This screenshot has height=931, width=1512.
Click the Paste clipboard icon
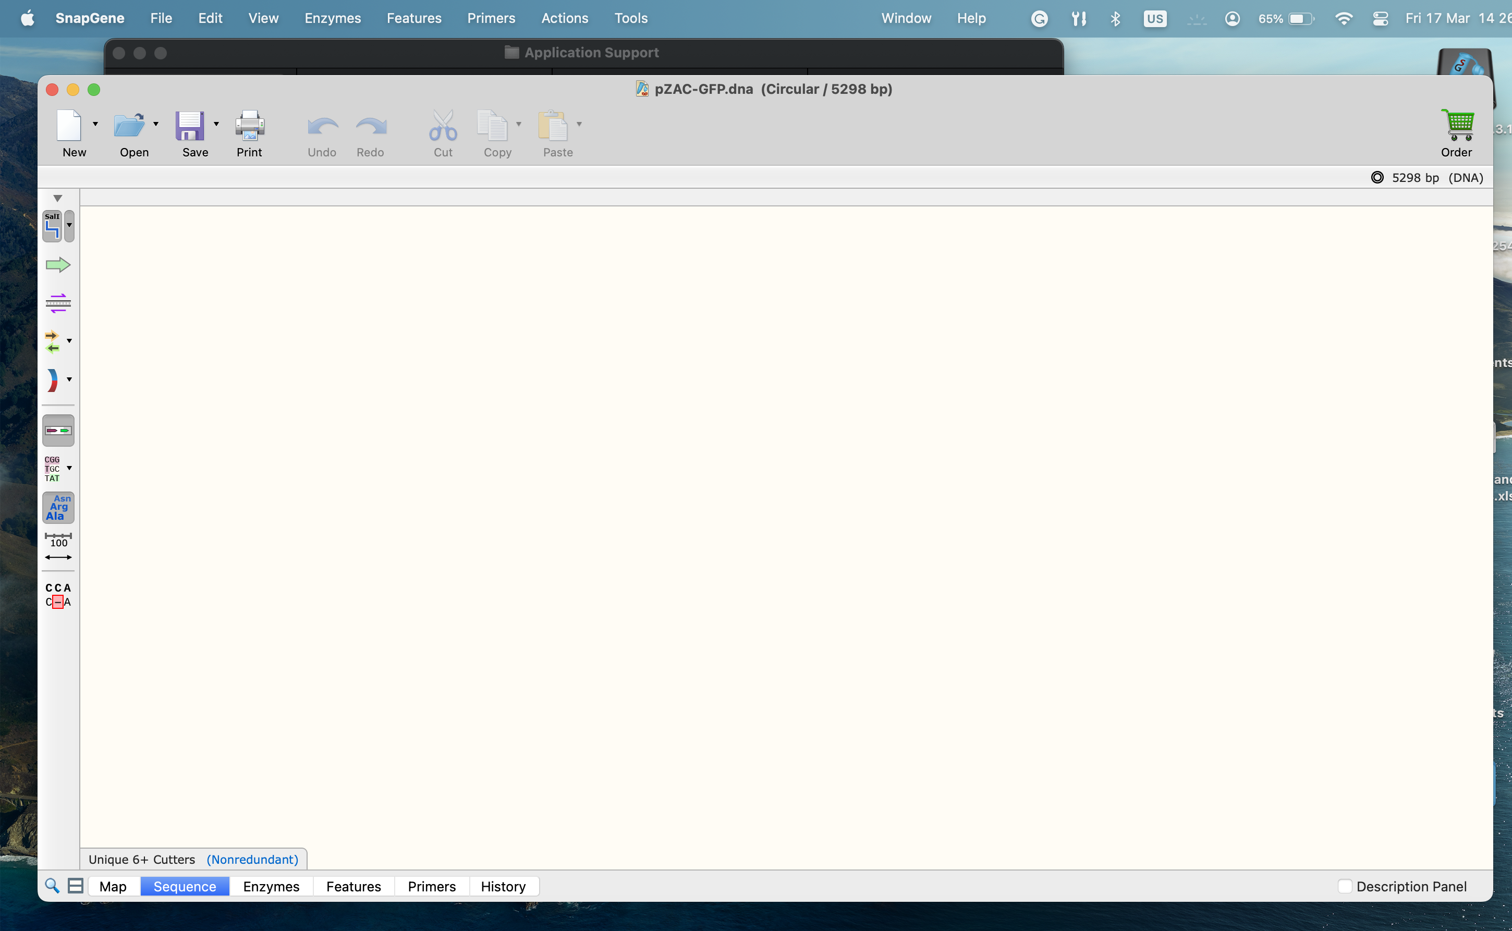pyautogui.click(x=553, y=125)
